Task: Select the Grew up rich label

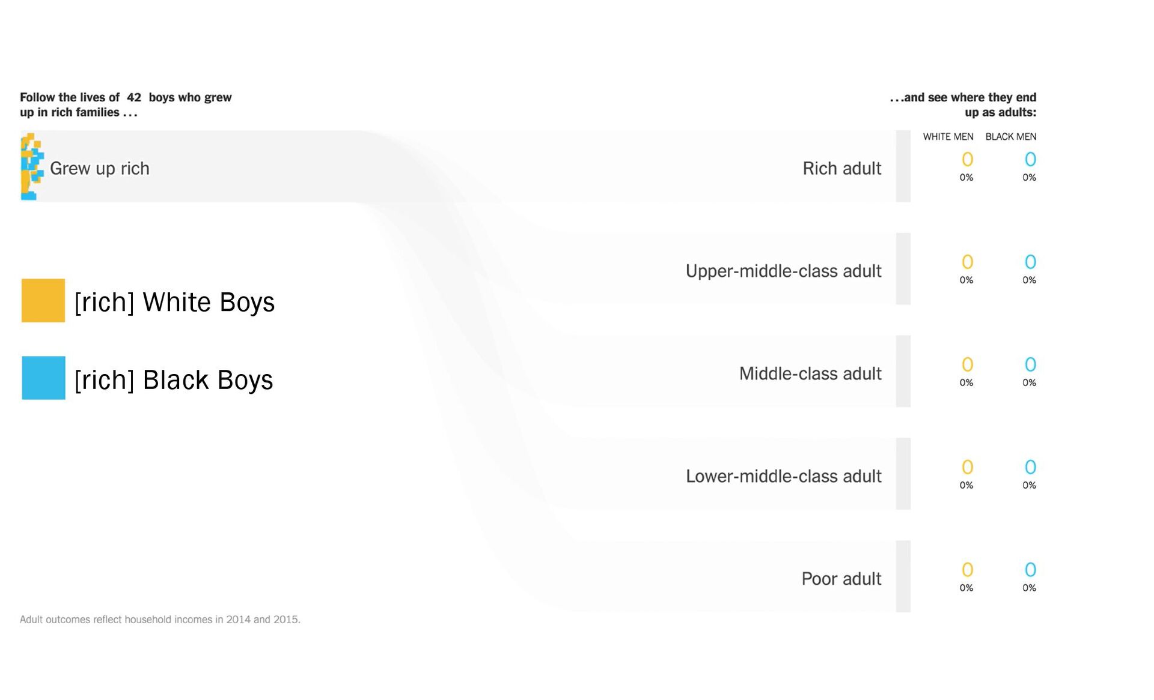Action: [x=99, y=168]
